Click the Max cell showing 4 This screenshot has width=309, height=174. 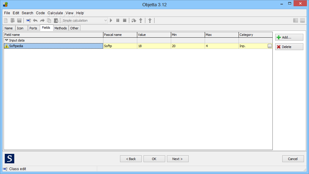coord(222,46)
